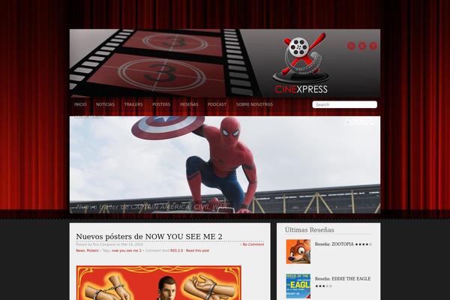Click the 'now you see me 2' tag

[x=127, y=250]
